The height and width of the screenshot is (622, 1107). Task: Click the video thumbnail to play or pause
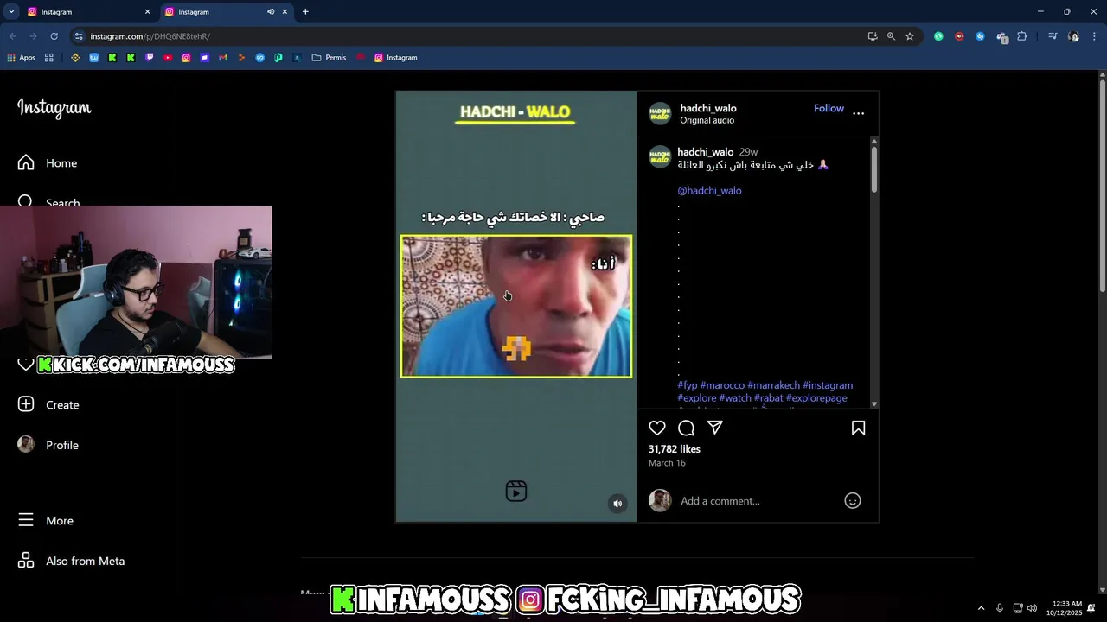pyautogui.click(x=516, y=306)
